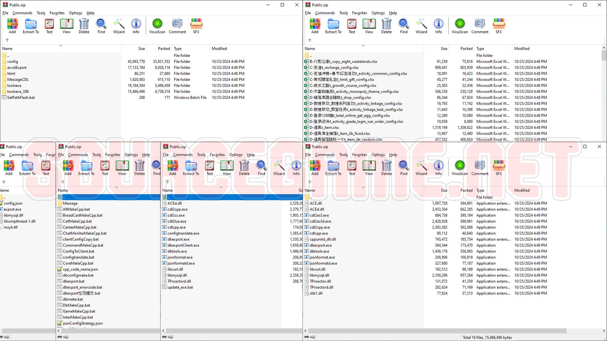The height and width of the screenshot is (341, 607).
Task: Click Delete icon in window listing AllMakeCpp.bat
Action: (x=140, y=167)
